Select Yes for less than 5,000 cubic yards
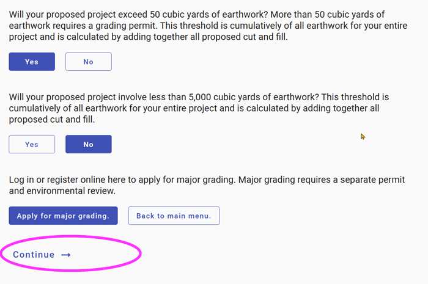This screenshot has width=428, height=284. coord(32,144)
